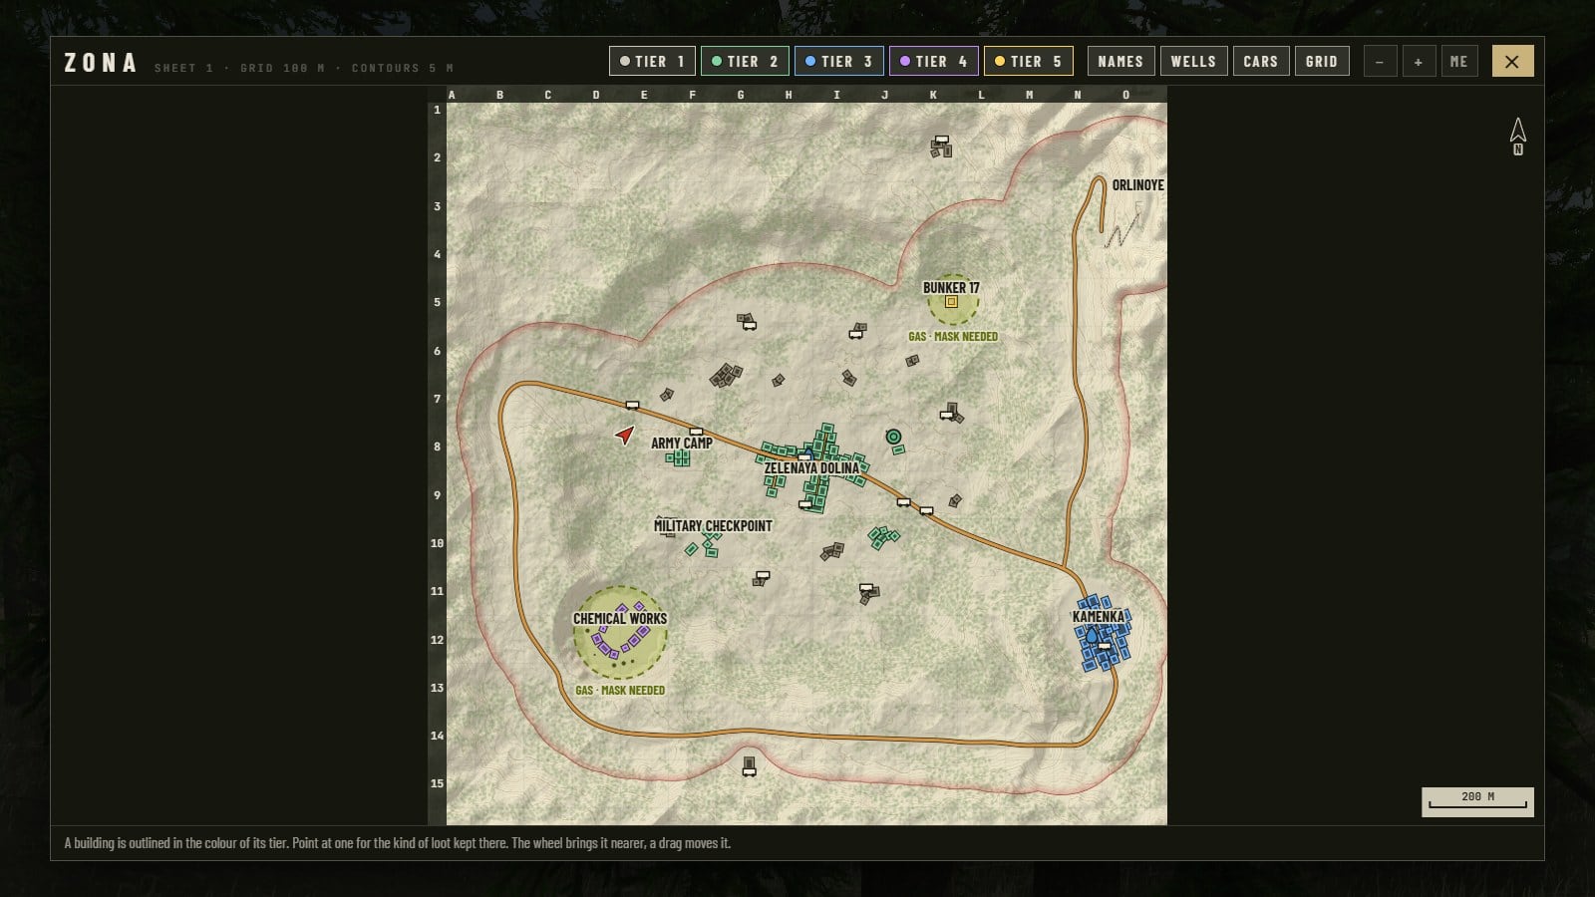This screenshot has width=1595, height=897.
Task: Click the 200 M scale bar
Action: 1477,801
